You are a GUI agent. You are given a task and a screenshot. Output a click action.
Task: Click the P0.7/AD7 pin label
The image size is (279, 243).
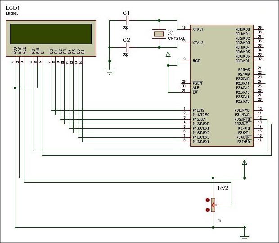coord(243,61)
